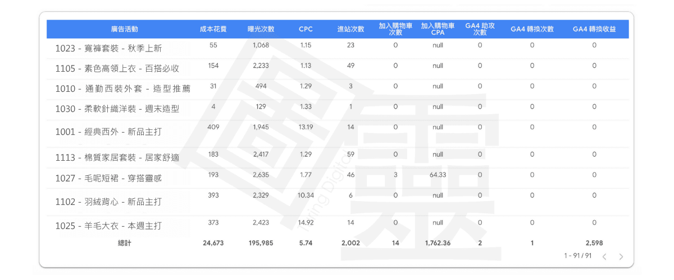674x280 pixels.
Task: Click GA4 轉換收益 column header
Action: tap(594, 29)
